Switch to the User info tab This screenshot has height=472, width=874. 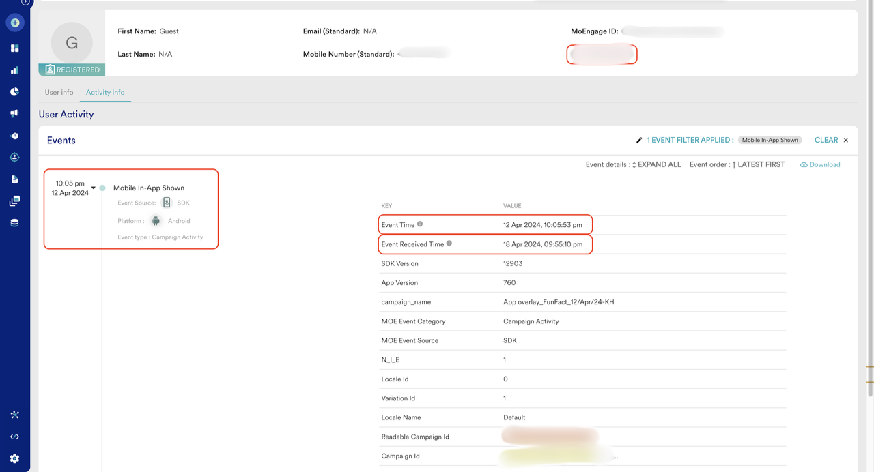click(x=59, y=92)
